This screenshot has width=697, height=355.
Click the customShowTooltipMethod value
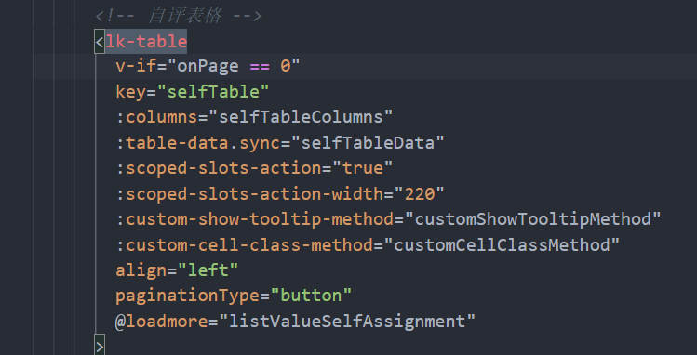click(x=532, y=219)
